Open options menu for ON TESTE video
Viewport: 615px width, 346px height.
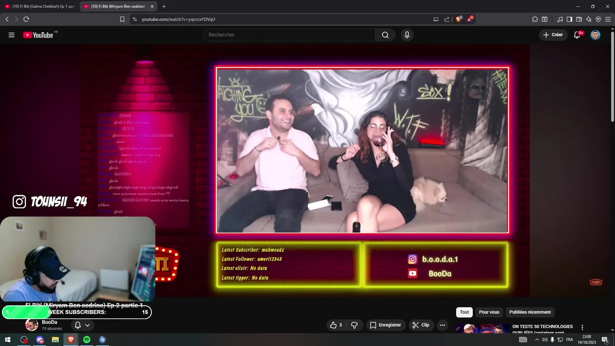(582, 328)
